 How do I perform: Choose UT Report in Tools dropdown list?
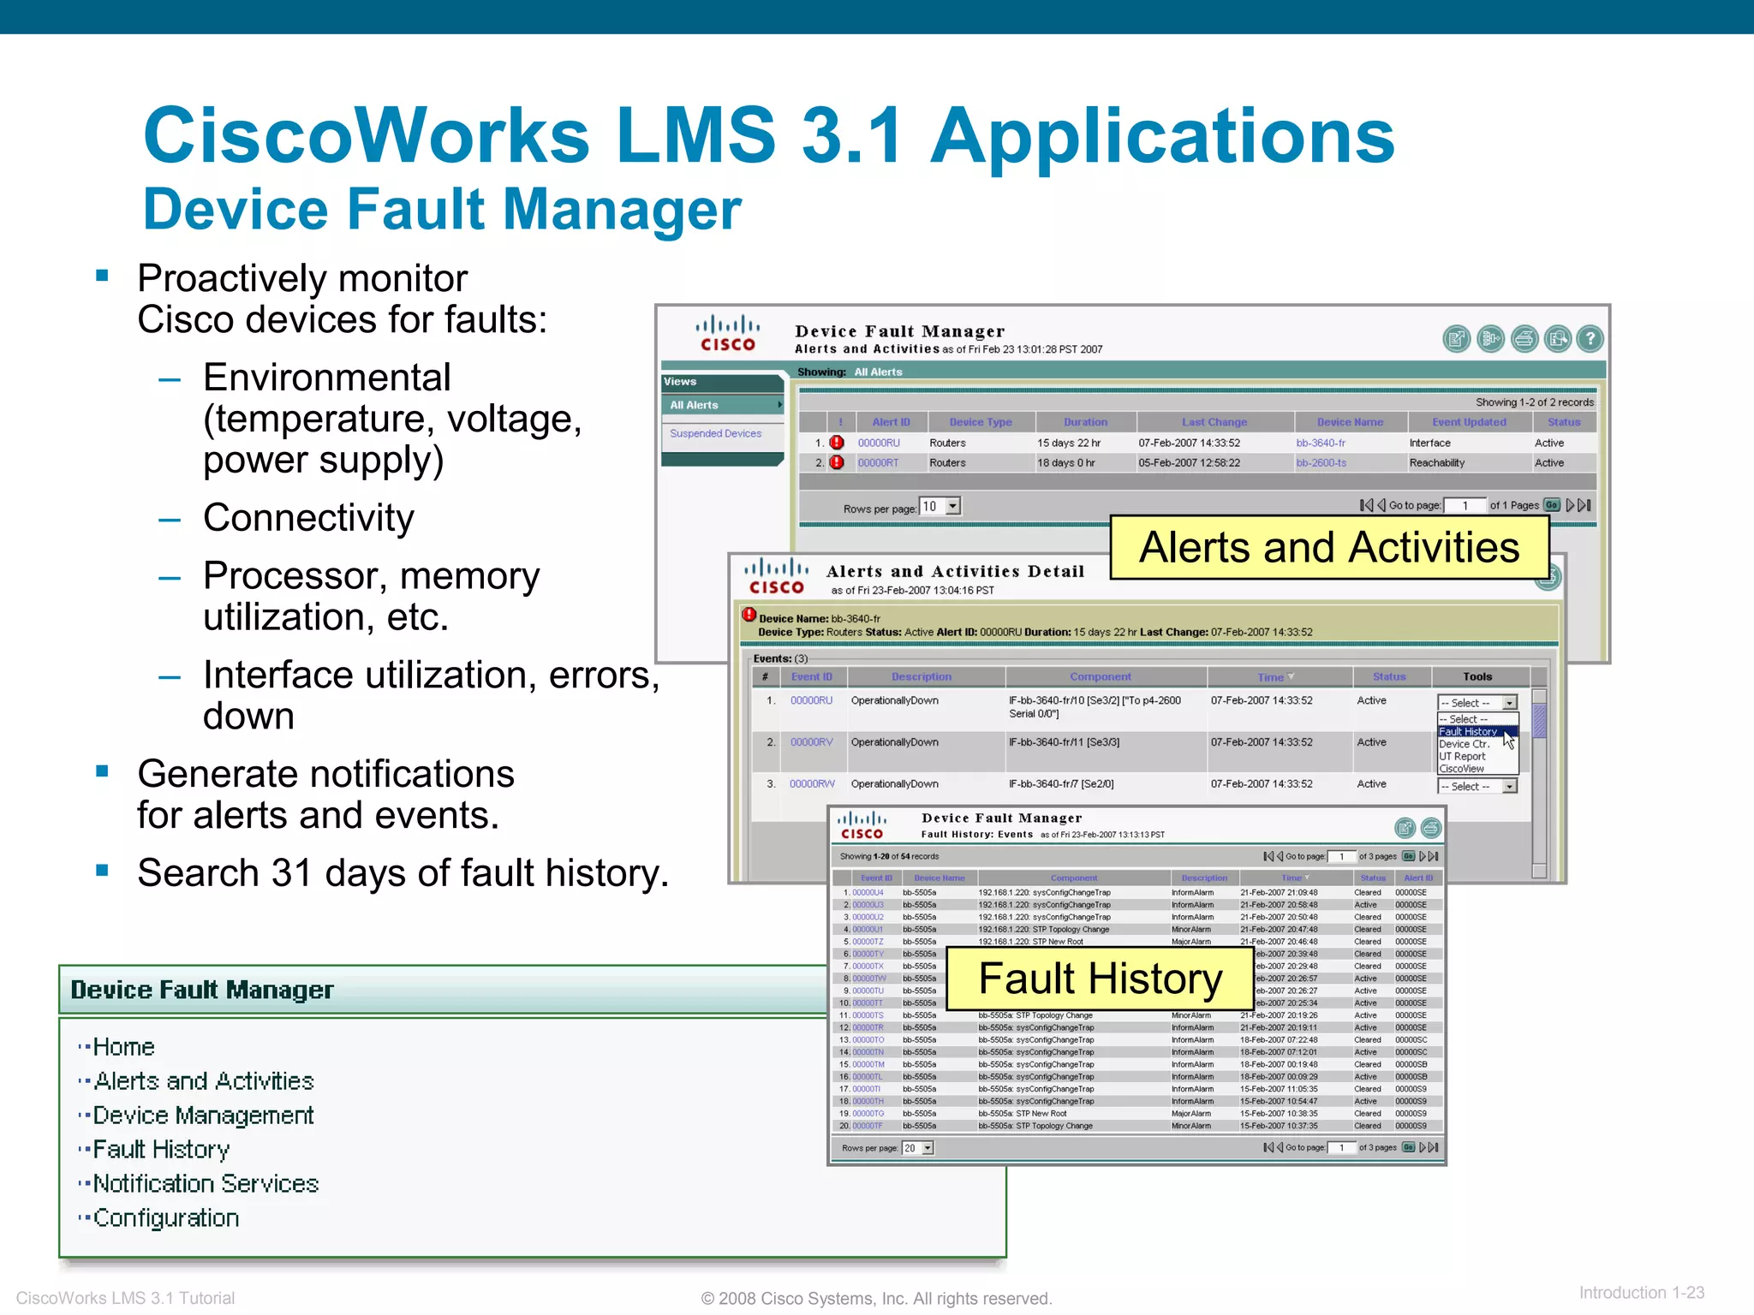coord(1463,757)
